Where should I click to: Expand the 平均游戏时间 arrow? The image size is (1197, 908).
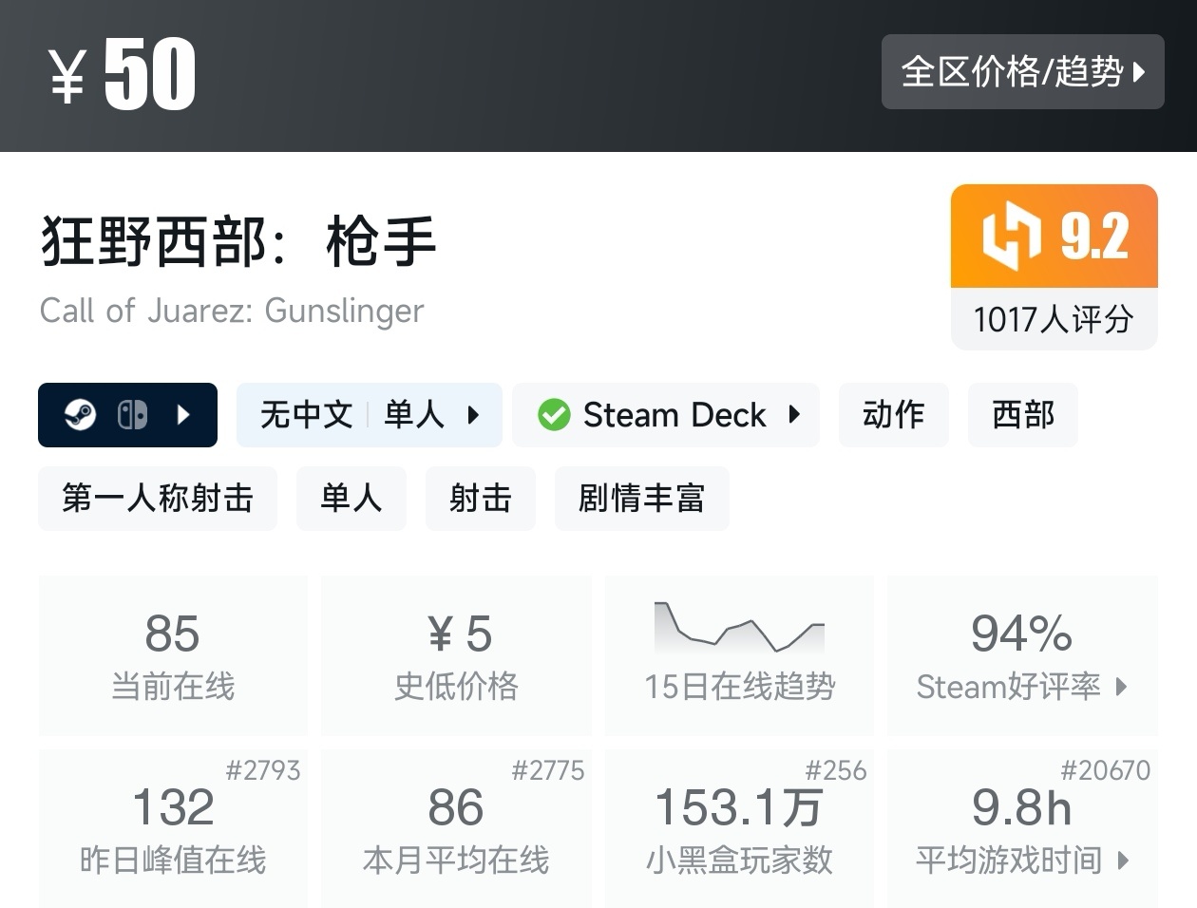[x=1123, y=861]
